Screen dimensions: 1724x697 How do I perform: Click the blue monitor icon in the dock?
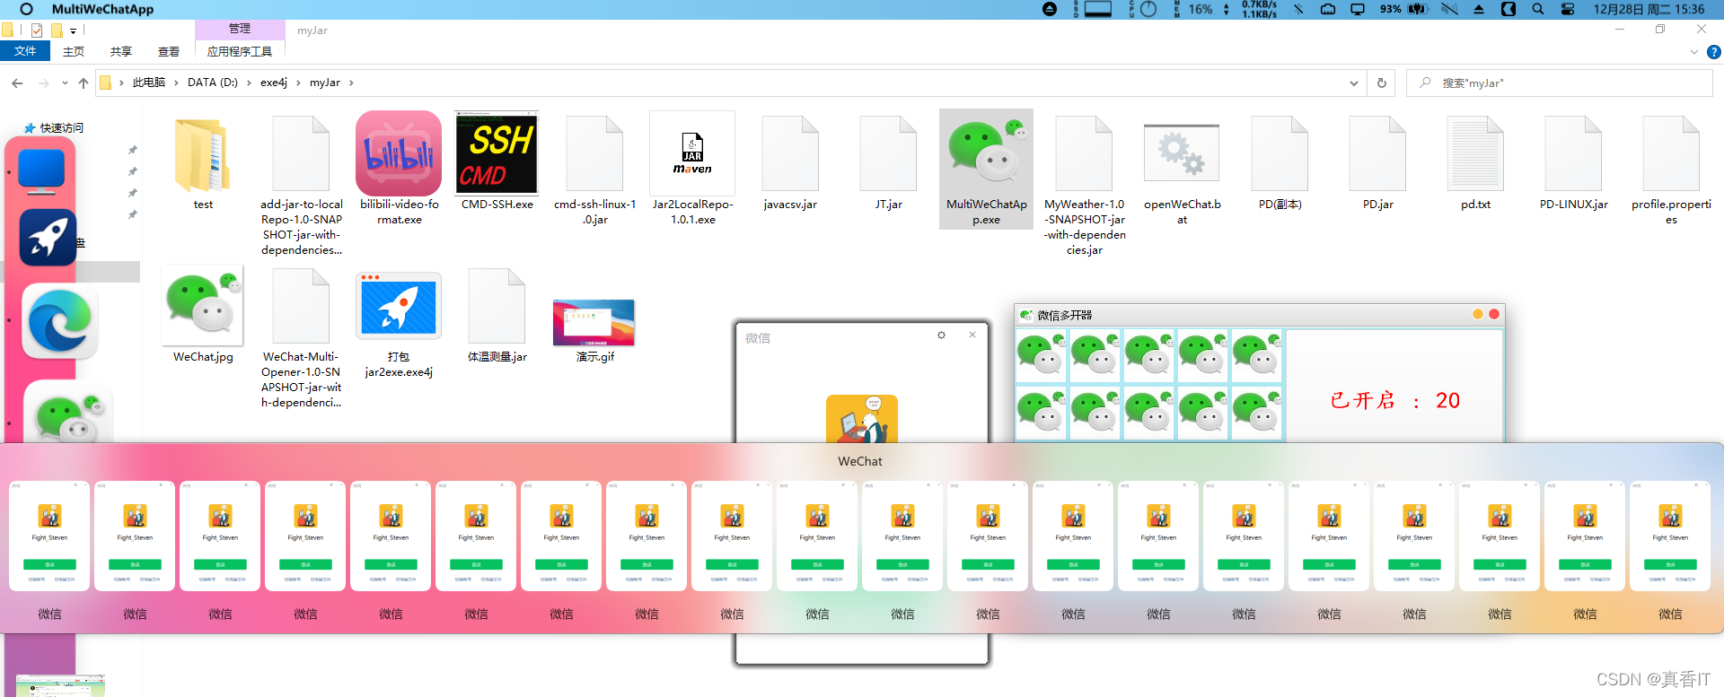[x=41, y=172]
